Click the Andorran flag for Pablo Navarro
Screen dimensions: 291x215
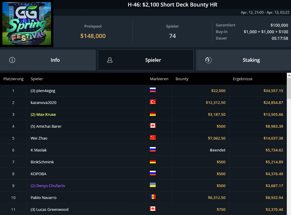(153, 197)
